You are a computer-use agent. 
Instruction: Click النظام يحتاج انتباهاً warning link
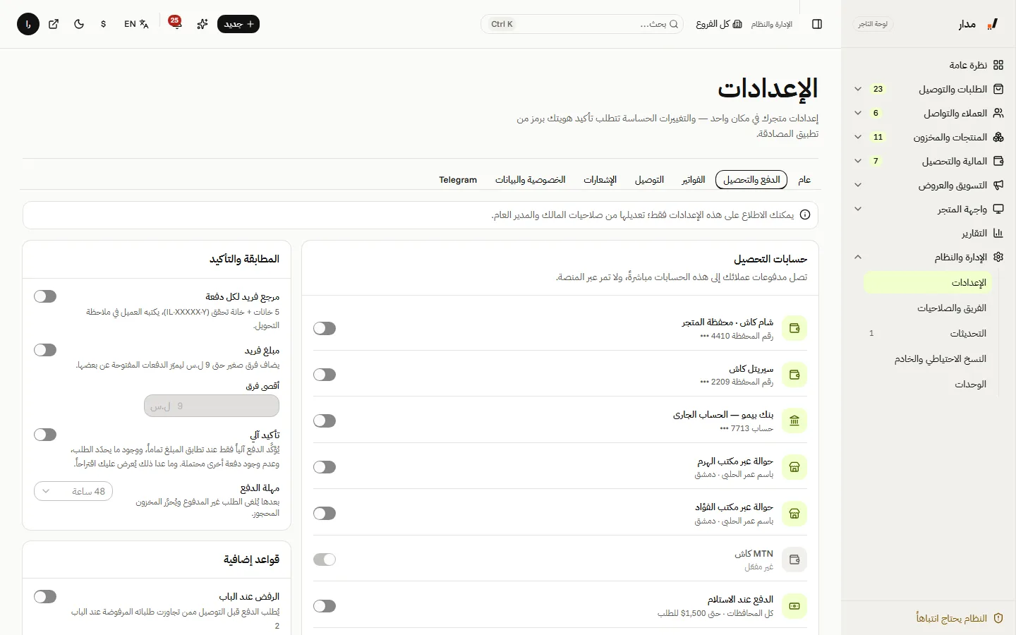(x=960, y=618)
